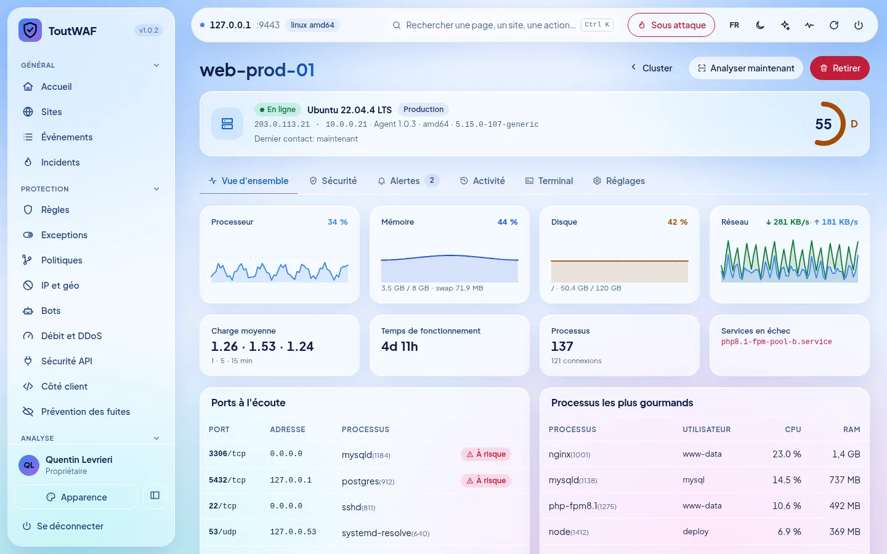Open Sites via its globe icon
This screenshot has width=887, height=554.
coord(28,112)
